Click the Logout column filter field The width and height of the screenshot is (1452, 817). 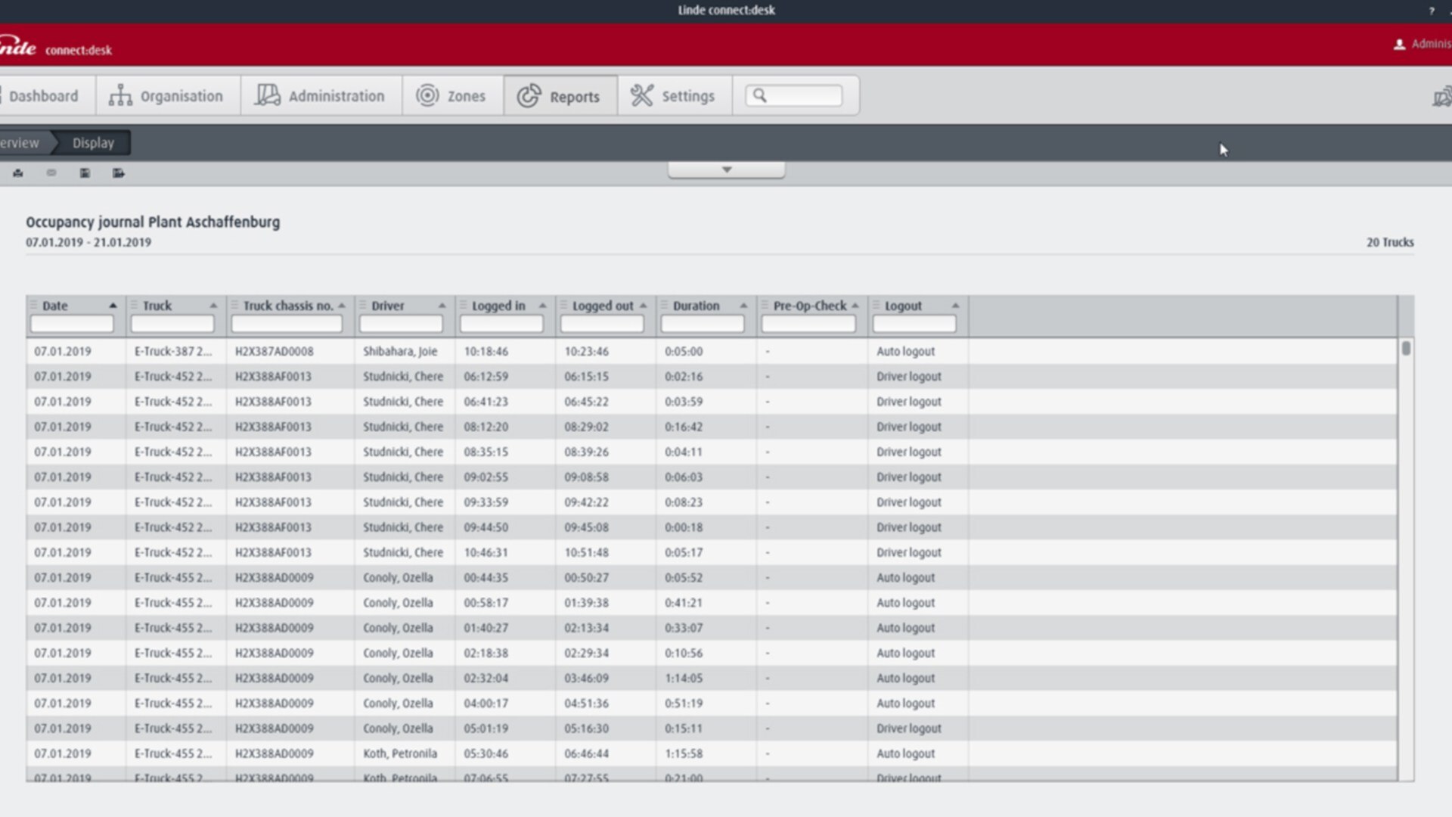point(914,325)
